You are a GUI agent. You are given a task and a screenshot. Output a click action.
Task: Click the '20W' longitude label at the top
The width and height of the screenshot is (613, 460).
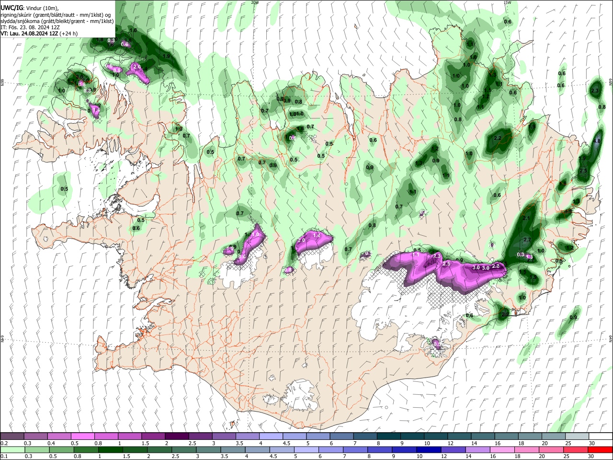tap(255, 2)
